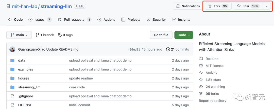
Task: Open commit history via clock icon
Action: tap(168, 49)
